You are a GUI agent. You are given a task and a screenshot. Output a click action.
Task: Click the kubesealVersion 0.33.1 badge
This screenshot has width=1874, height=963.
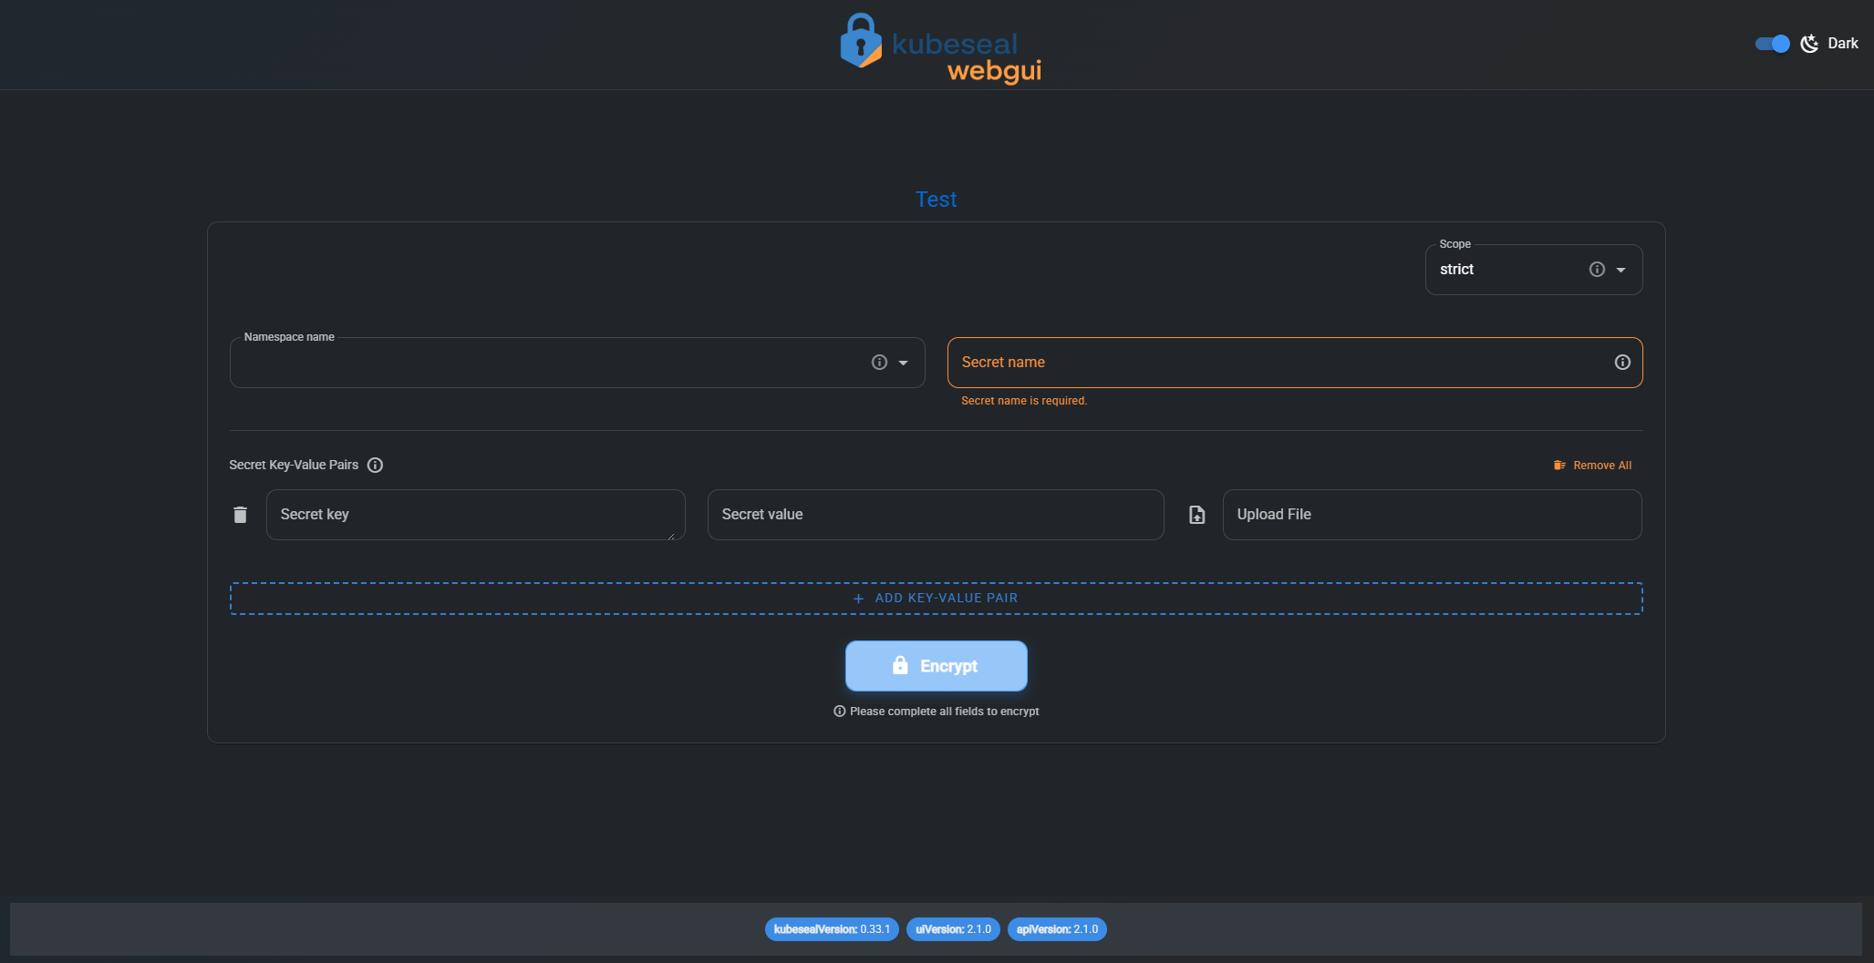pyautogui.click(x=832, y=929)
